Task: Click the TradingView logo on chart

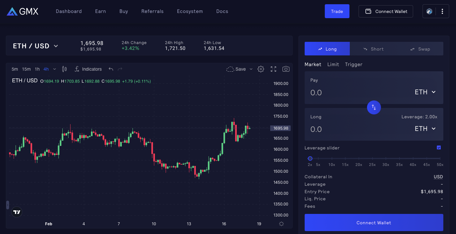Action: (x=17, y=212)
